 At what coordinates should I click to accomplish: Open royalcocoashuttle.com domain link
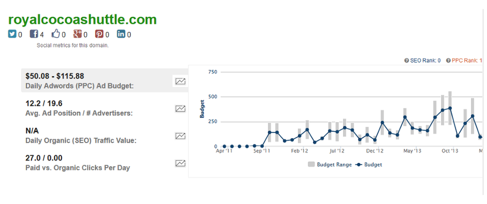point(82,19)
